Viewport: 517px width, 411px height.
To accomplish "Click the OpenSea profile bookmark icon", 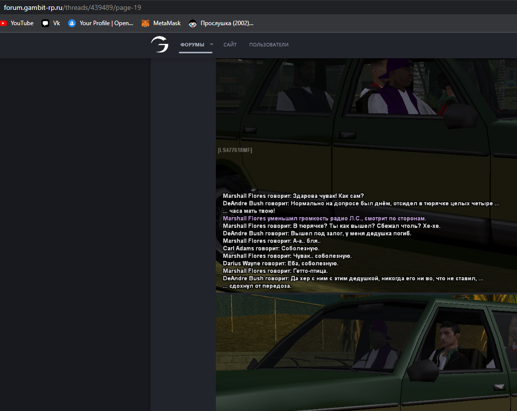I will (x=72, y=23).
